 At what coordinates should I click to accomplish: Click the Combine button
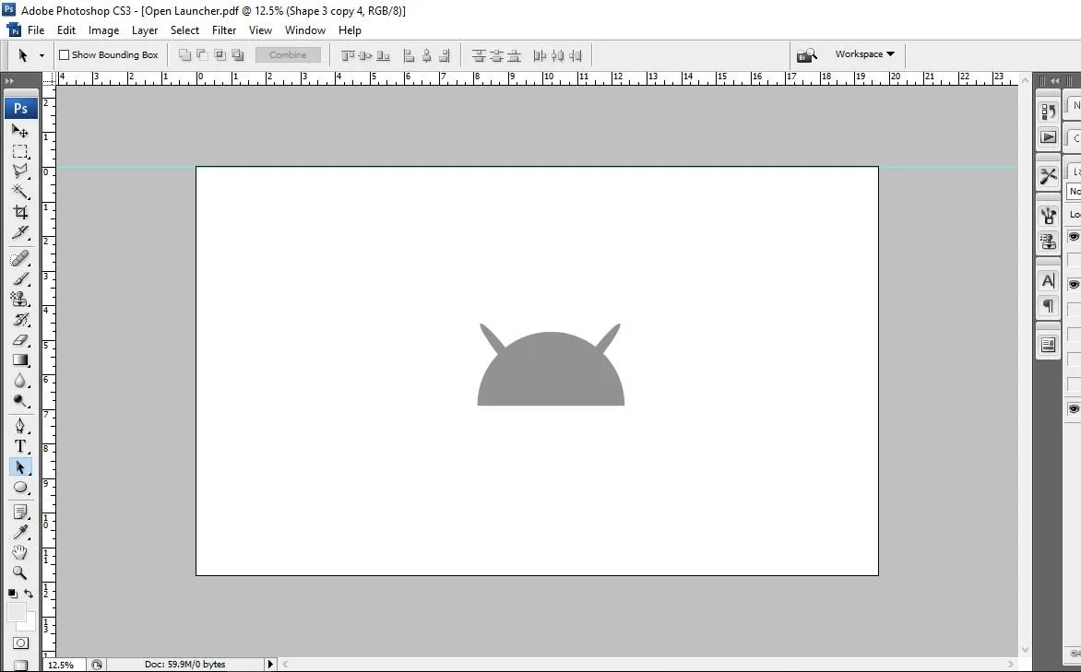pyautogui.click(x=288, y=55)
